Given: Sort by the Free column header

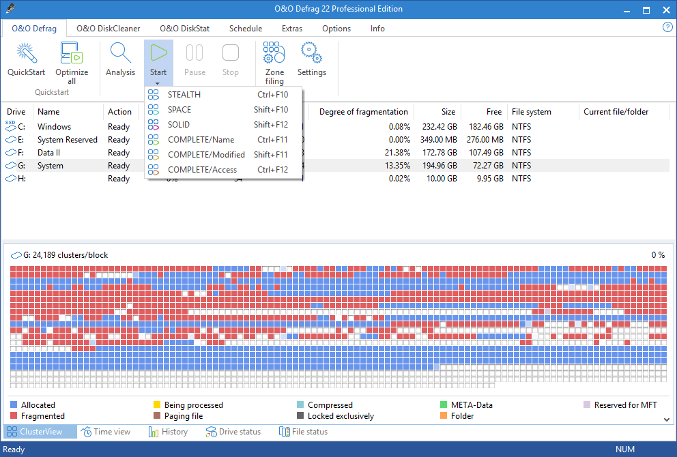Looking at the screenshot, I should [484, 112].
